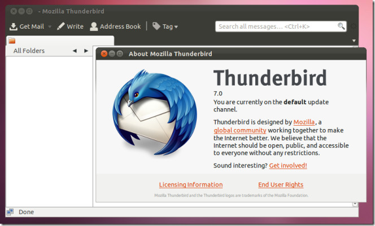Click the online status network icon

(x=10, y=212)
